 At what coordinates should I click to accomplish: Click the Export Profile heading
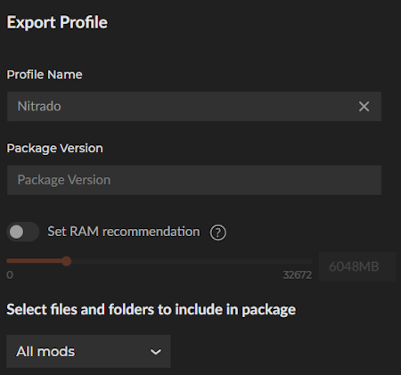pos(57,22)
